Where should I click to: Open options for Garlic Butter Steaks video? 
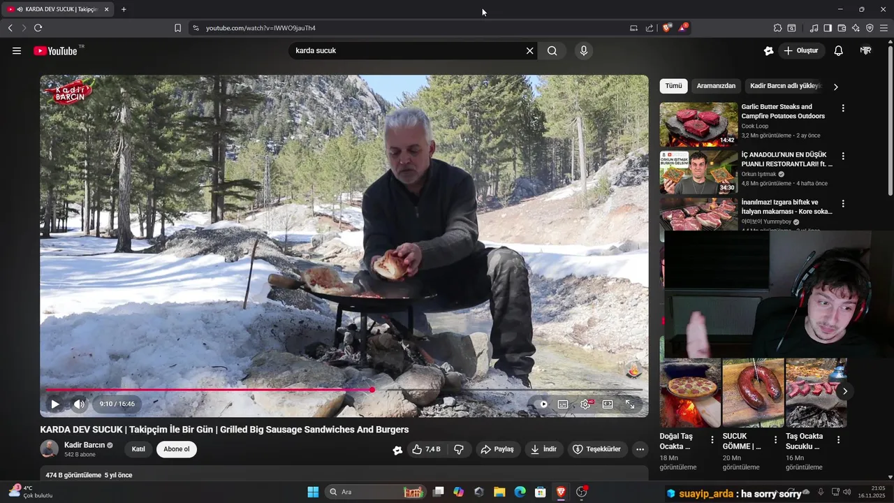tap(843, 108)
